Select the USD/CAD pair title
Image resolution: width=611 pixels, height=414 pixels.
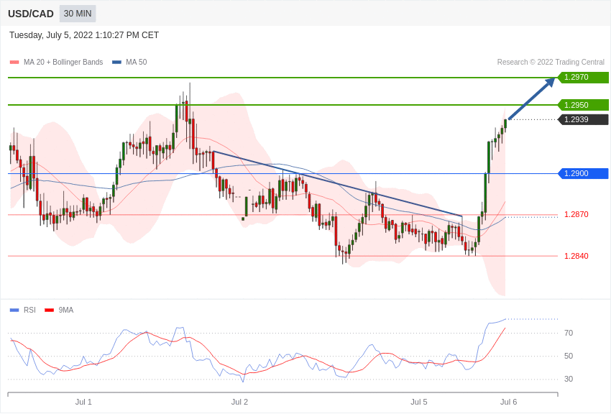point(31,14)
